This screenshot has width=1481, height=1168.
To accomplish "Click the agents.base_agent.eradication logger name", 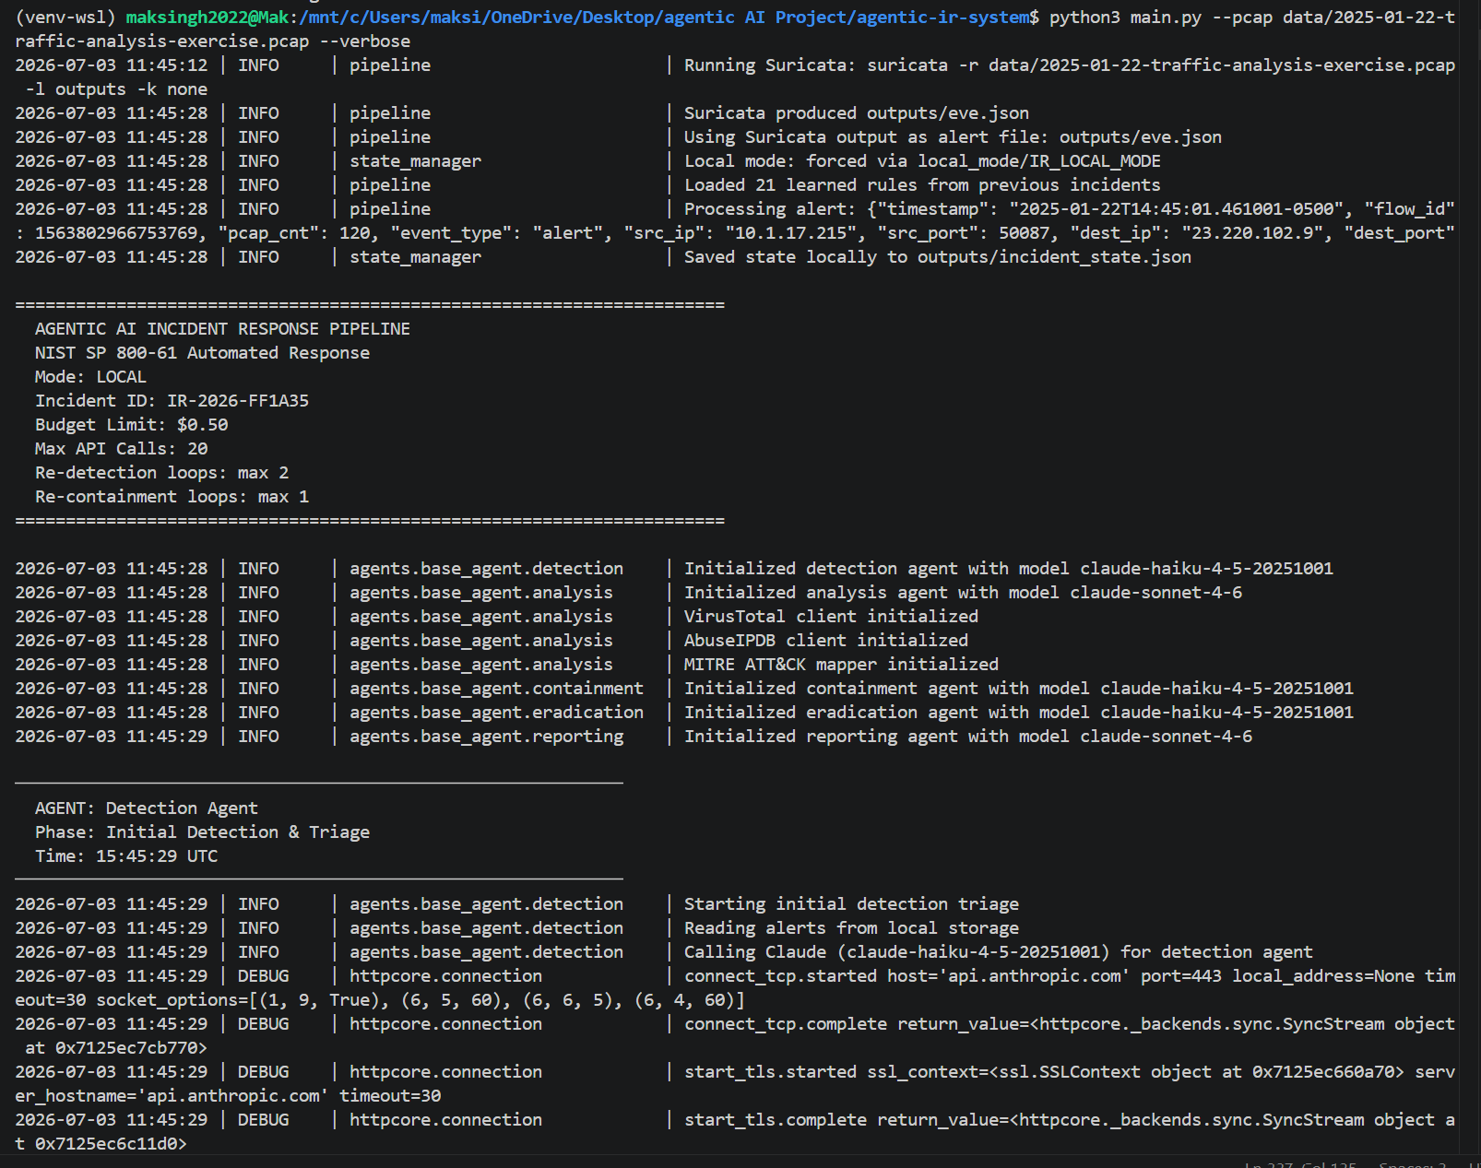I will pos(496,713).
